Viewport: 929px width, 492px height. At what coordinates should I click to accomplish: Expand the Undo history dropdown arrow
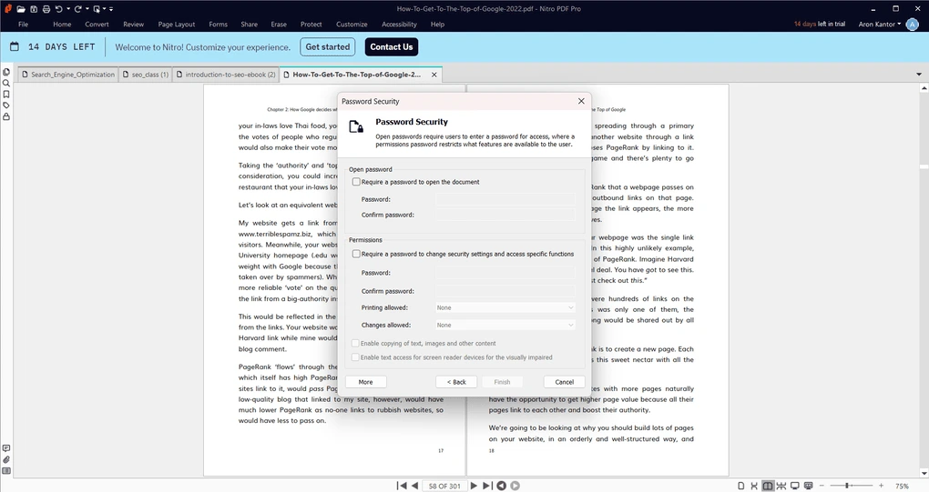[68, 9]
